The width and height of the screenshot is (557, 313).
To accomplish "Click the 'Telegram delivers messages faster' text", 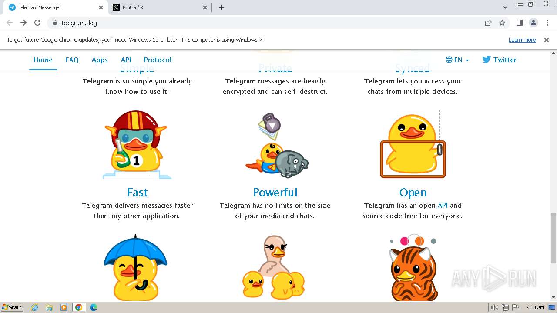I will [x=137, y=205].
